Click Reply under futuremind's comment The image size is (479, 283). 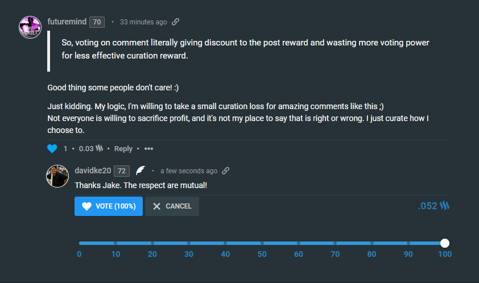[123, 149]
